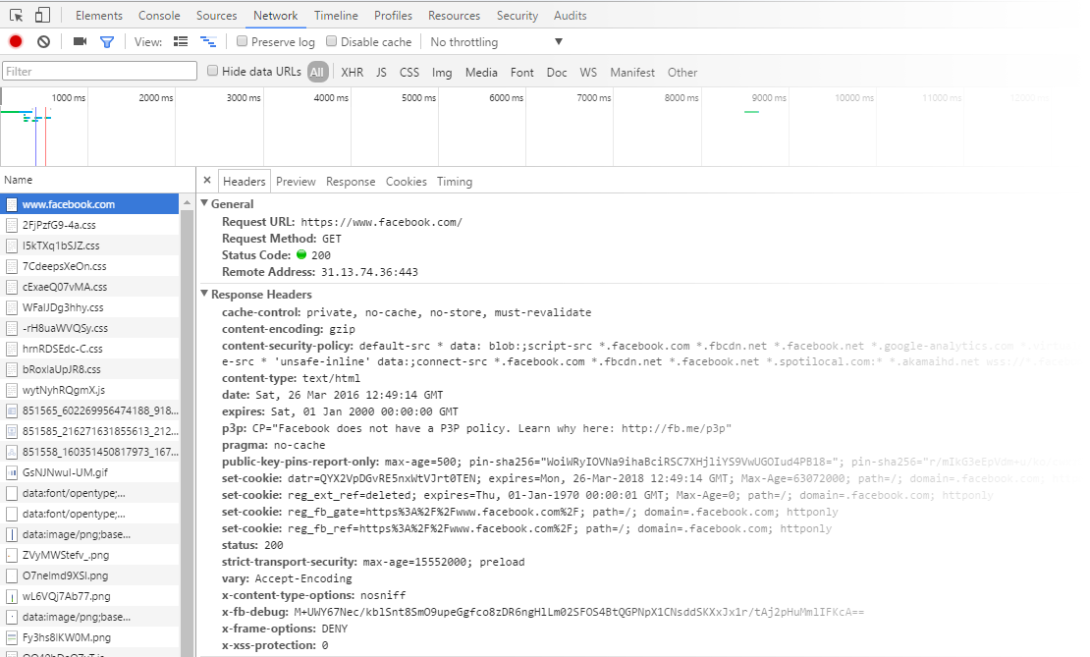Viewport: 1090px width, 657px height.
Task: Click the request list scrollbar up arrow
Action: 187,202
